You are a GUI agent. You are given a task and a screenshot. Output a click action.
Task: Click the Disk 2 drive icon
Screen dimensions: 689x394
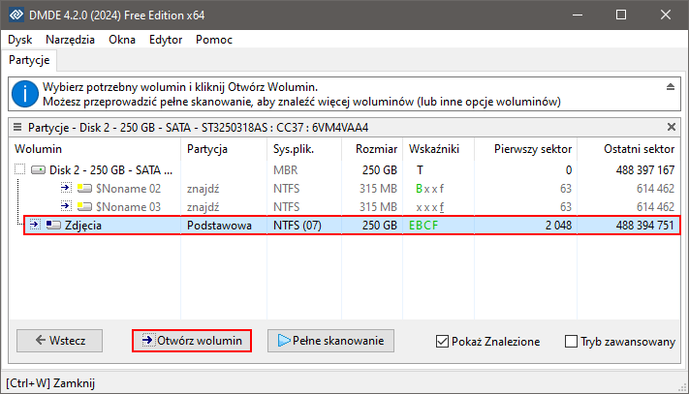39,169
